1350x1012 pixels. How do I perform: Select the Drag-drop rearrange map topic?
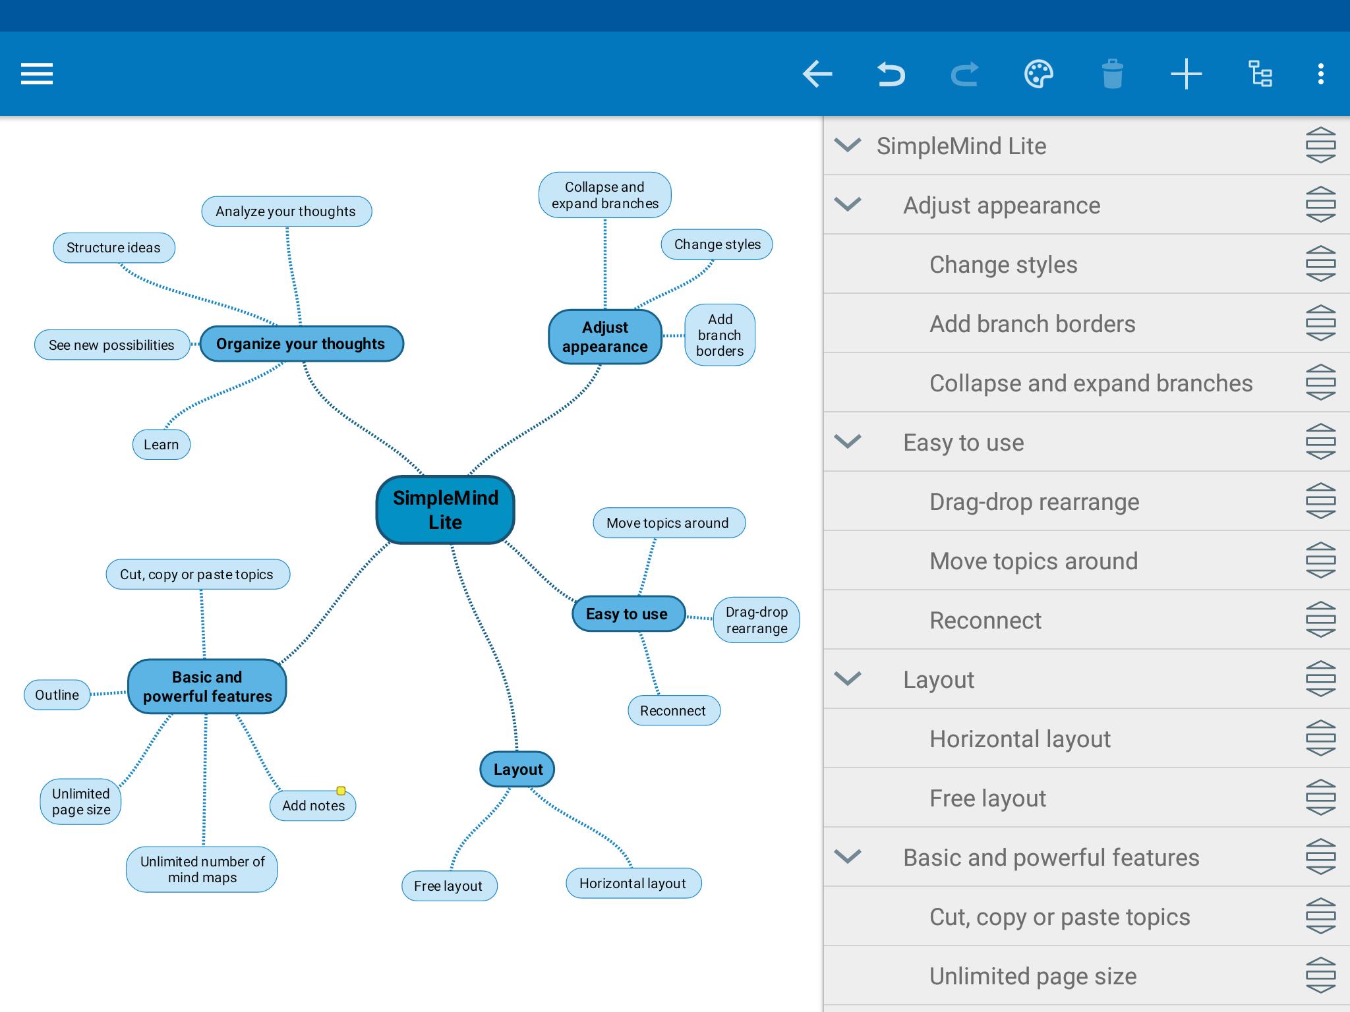(x=756, y=620)
